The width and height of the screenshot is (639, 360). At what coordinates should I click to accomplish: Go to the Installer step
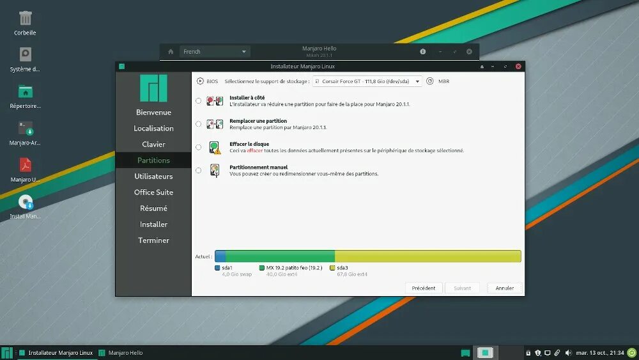(x=153, y=224)
